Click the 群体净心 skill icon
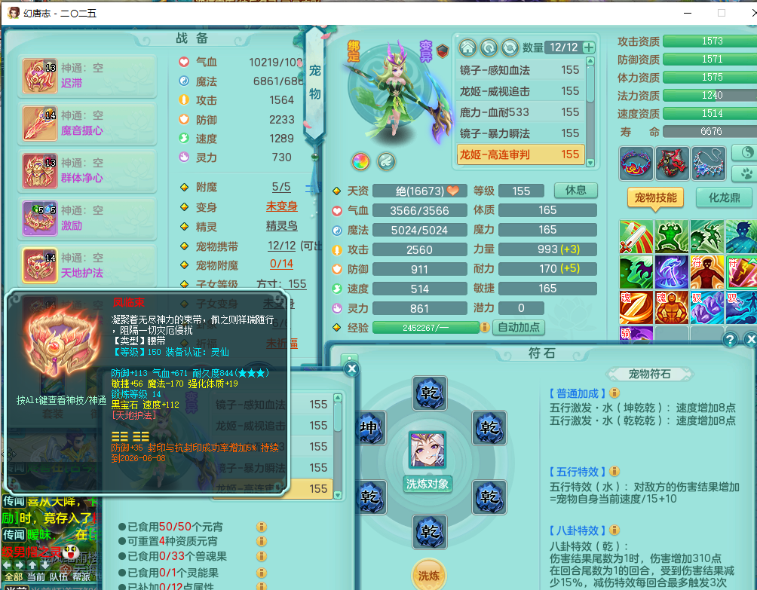The image size is (757, 590). [x=40, y=171]
